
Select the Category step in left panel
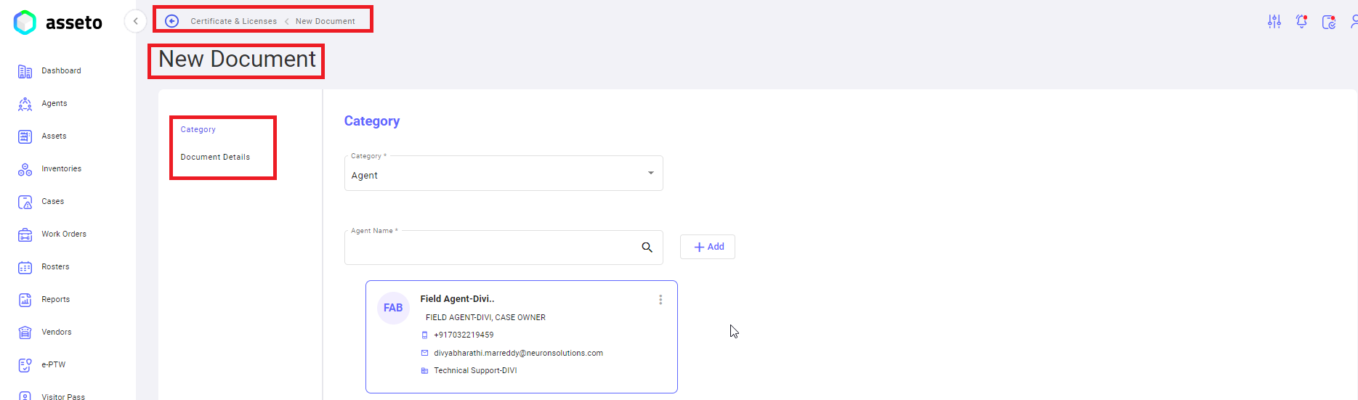(x=198, y=130)
